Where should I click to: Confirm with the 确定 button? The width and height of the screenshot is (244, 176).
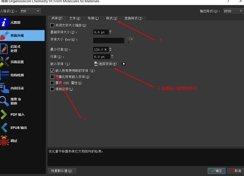(x=217, y=171)
